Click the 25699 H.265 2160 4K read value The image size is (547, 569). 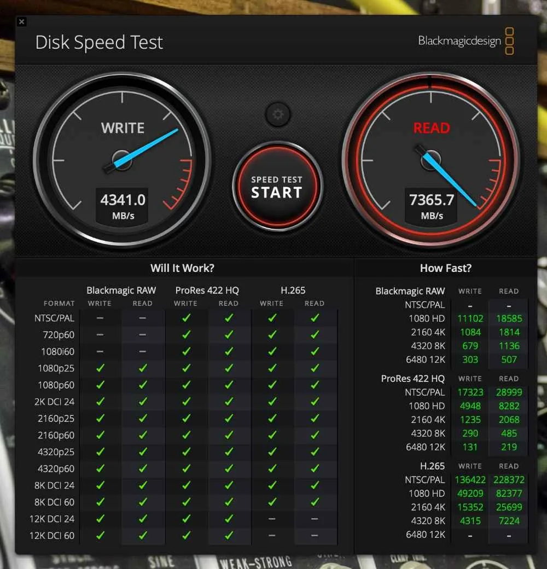point(509,507)
